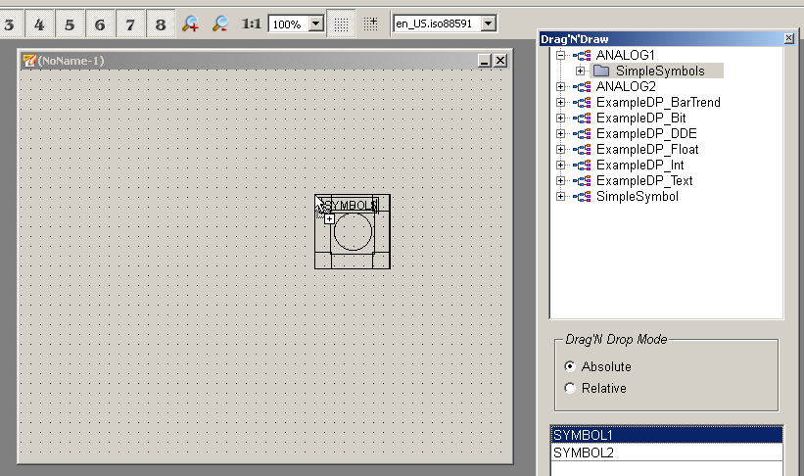Toggle the snap to grid icon
Screen dimensions: 804x476
point(370,23)
